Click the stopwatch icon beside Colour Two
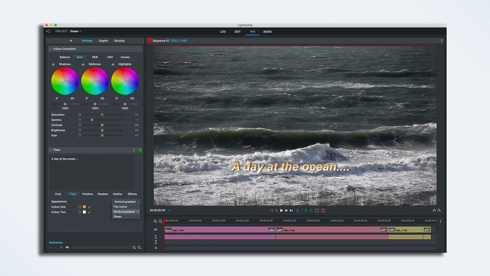 pyautogui.click(x=80, y=212)
